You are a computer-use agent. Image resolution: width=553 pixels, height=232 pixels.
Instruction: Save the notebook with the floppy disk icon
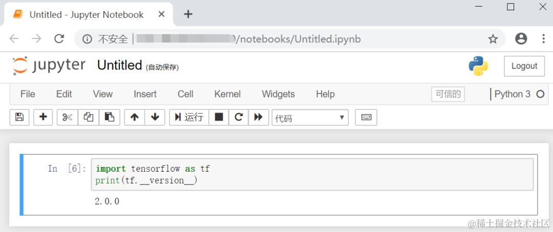19,117
